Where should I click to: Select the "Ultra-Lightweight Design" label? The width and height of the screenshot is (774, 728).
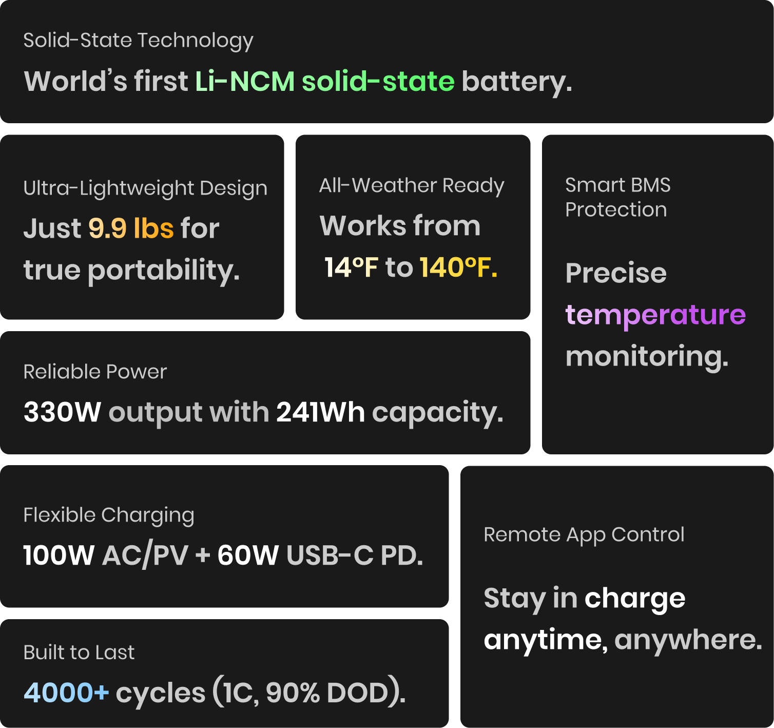[145, 188]
